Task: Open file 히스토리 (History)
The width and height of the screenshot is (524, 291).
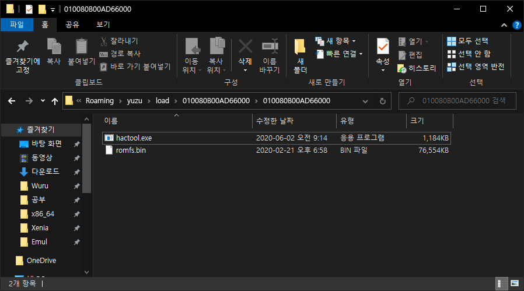Action: tap(417, 68)
